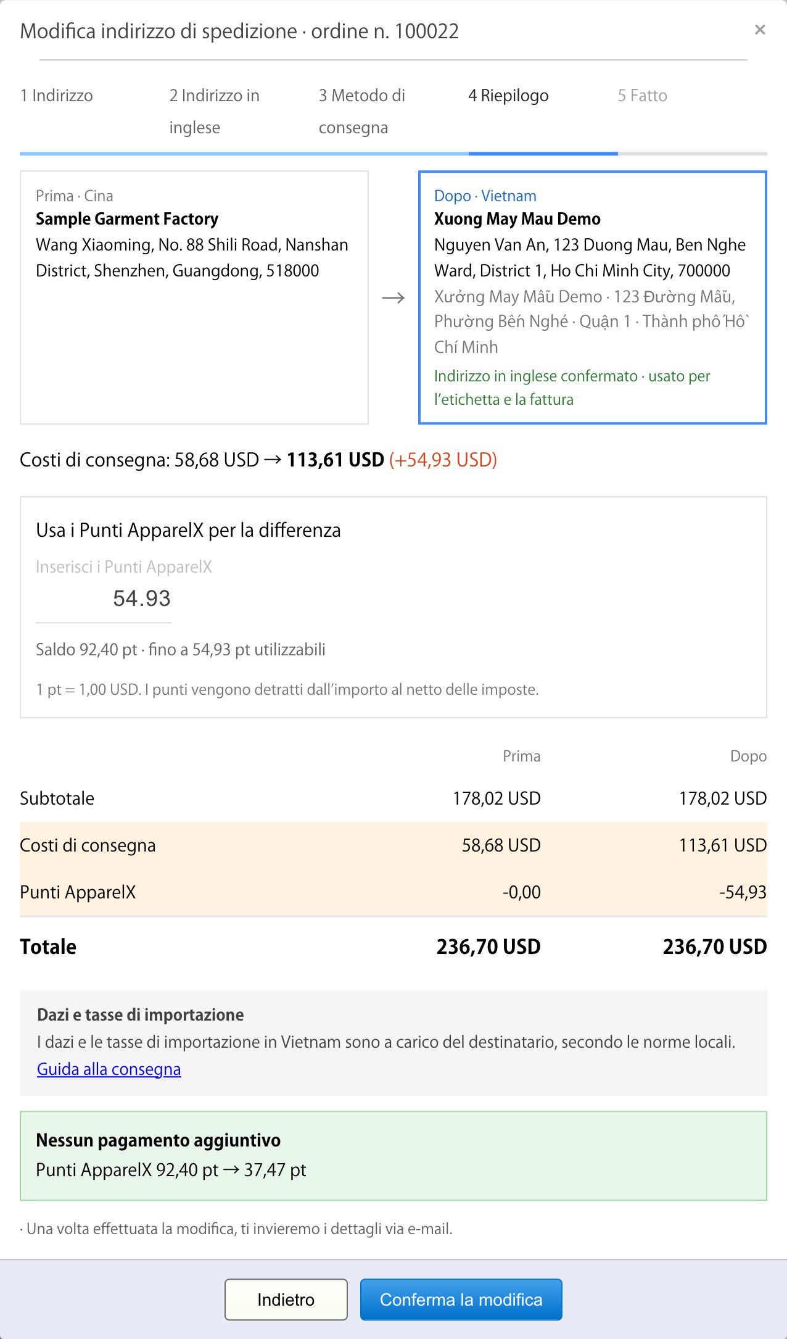
Task: Open the Guida alla consegna link
Action: [109, 1069]
